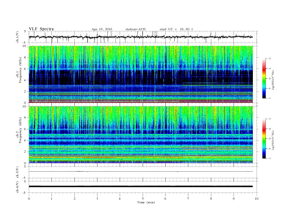Viewport: 289px width, 223px height.
Task: Click the "0" label on time axis
Action: (x=29, y=199)
